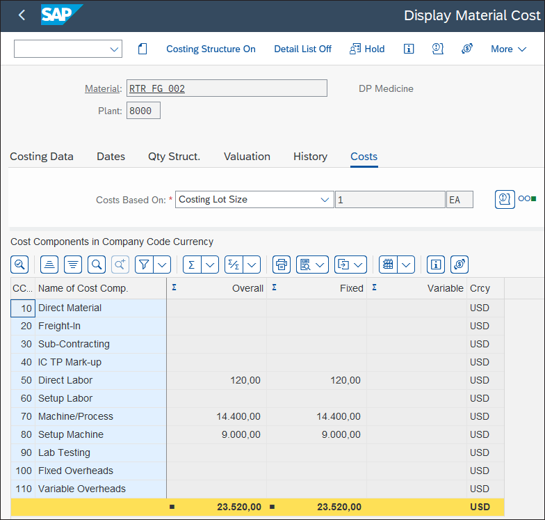Click the information icon in top toolbar
Viewport: 545px width, 520px height.
pyautogui.click(x=409, y=49)
